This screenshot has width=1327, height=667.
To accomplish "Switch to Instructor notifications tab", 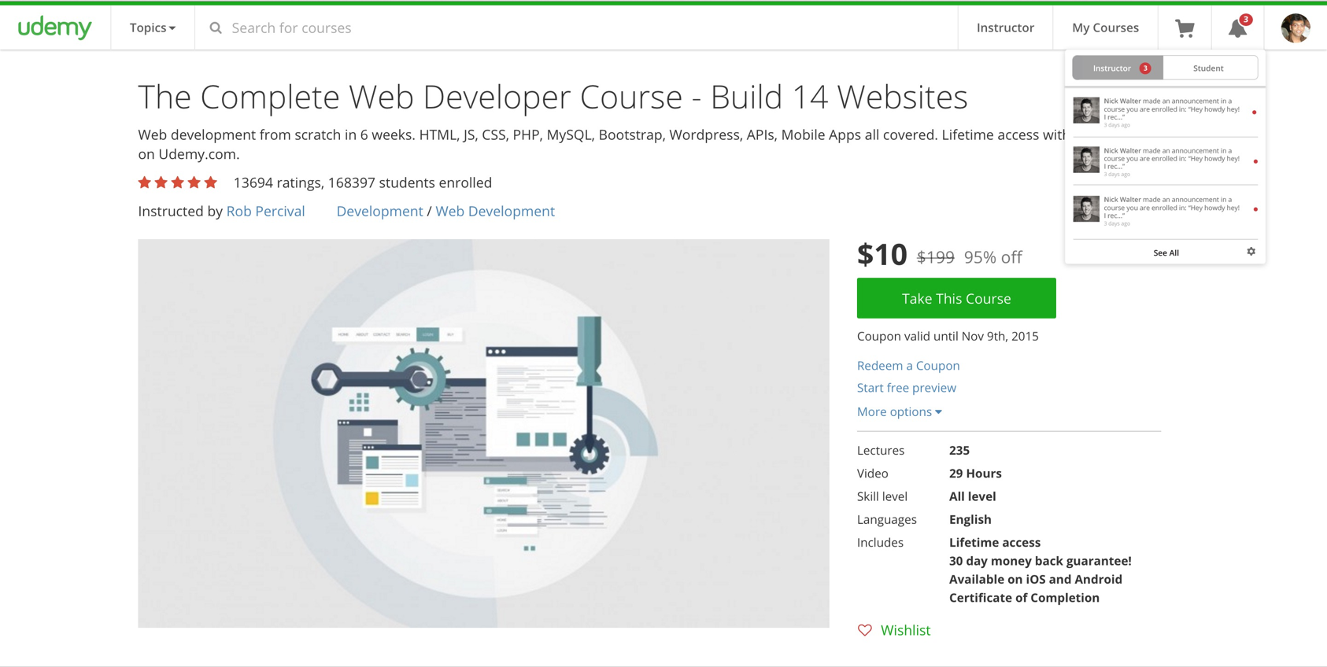I will tap(1118, 68).
